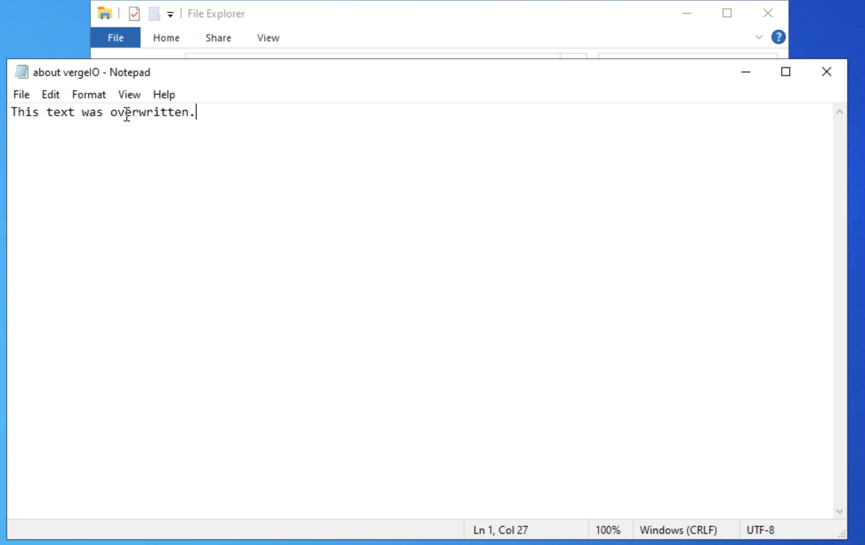Click the Windows (CRLF) indicator in the status bar
865x545 pixels.
[678, 529]
